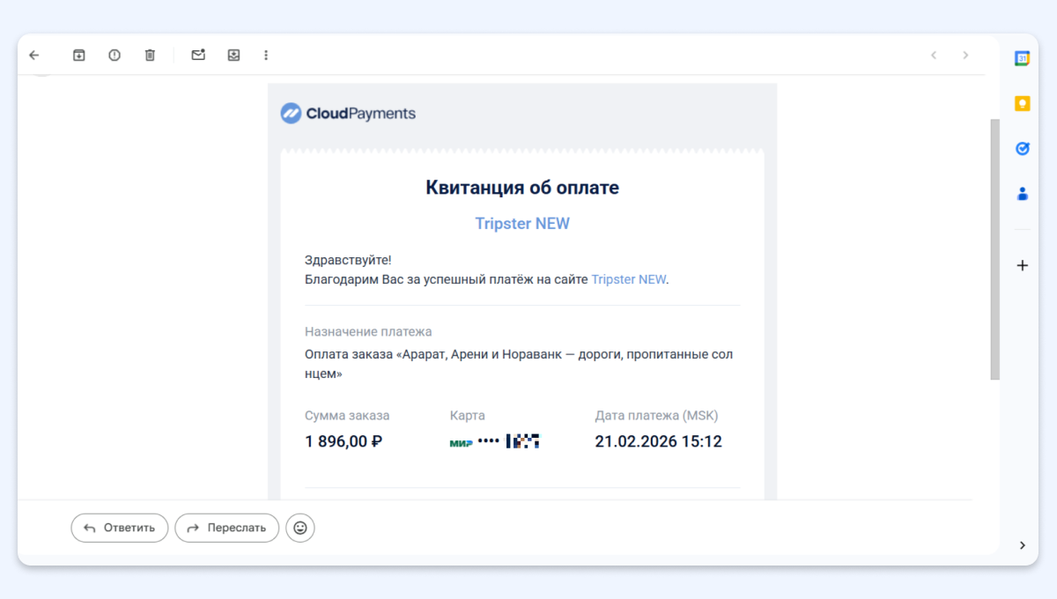1057x599 pixels.
Task: Mark the email as unread
Action: click(198, 55)
